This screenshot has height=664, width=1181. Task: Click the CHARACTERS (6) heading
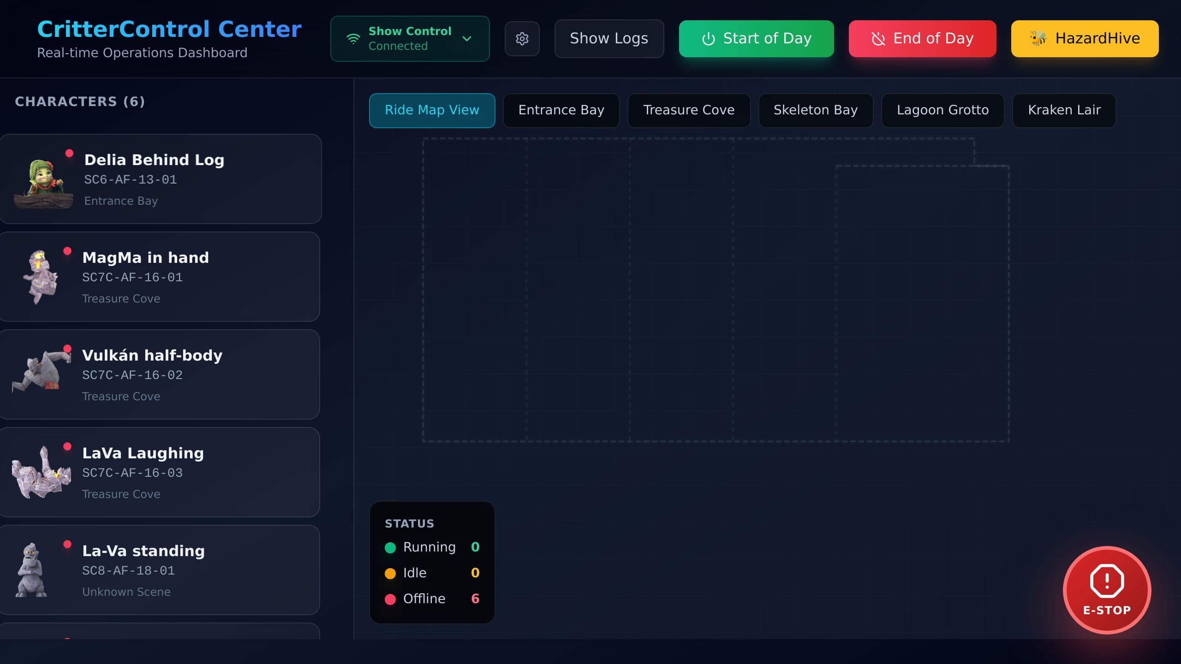(x=80, y=101)
